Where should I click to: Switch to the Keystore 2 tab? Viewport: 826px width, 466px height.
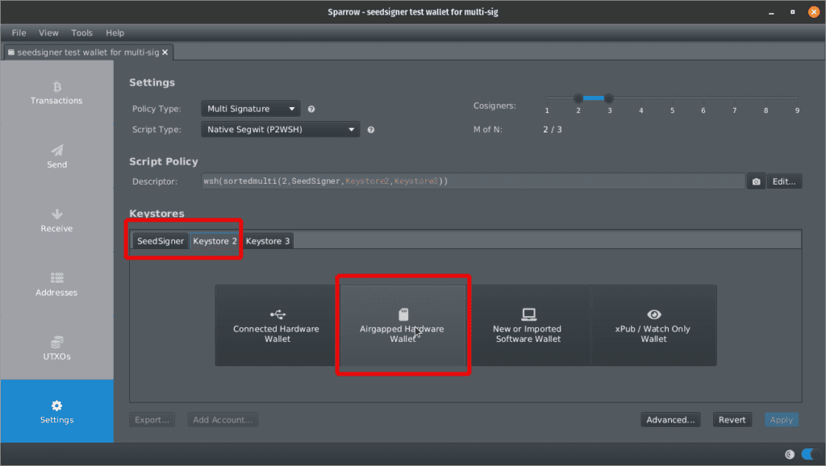215,241
